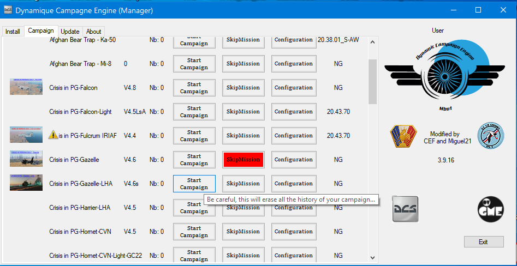The image size is (517, 266).
Task: Skip mission for Crisis in PG-Falcon
Action: [x=243, y=88]
